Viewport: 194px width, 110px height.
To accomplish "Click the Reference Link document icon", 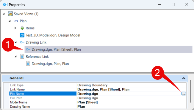I will pyautogui.click(x=22, y=57).
